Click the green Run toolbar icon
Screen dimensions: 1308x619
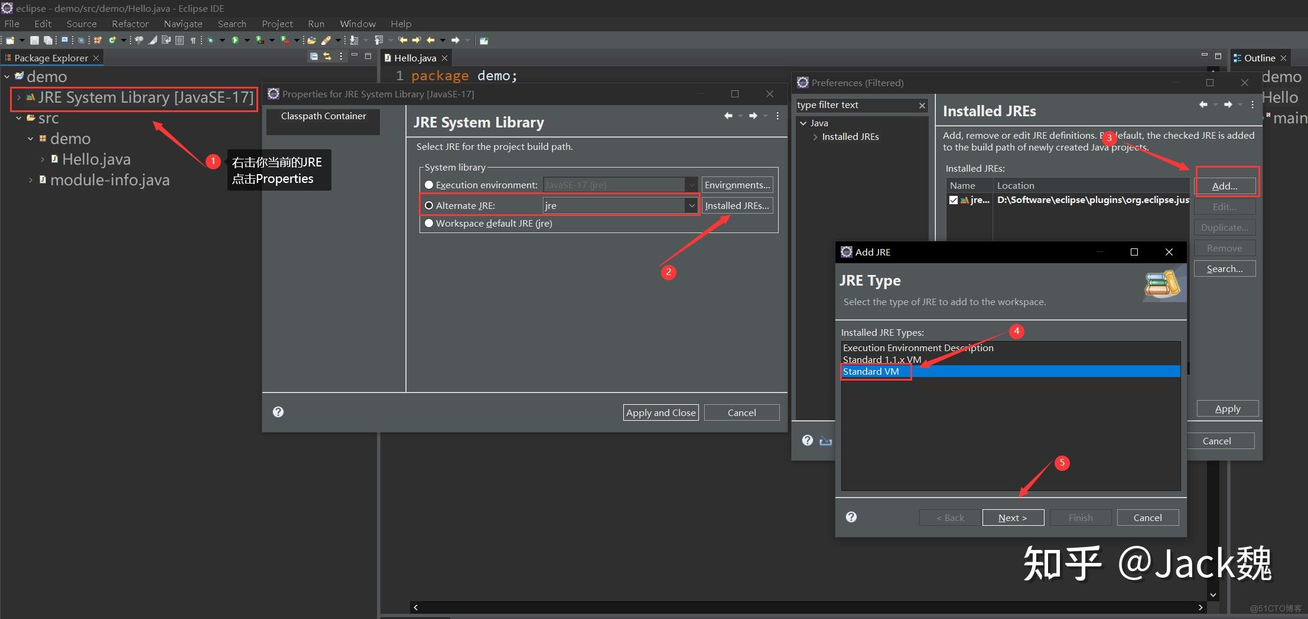point(235,40)
